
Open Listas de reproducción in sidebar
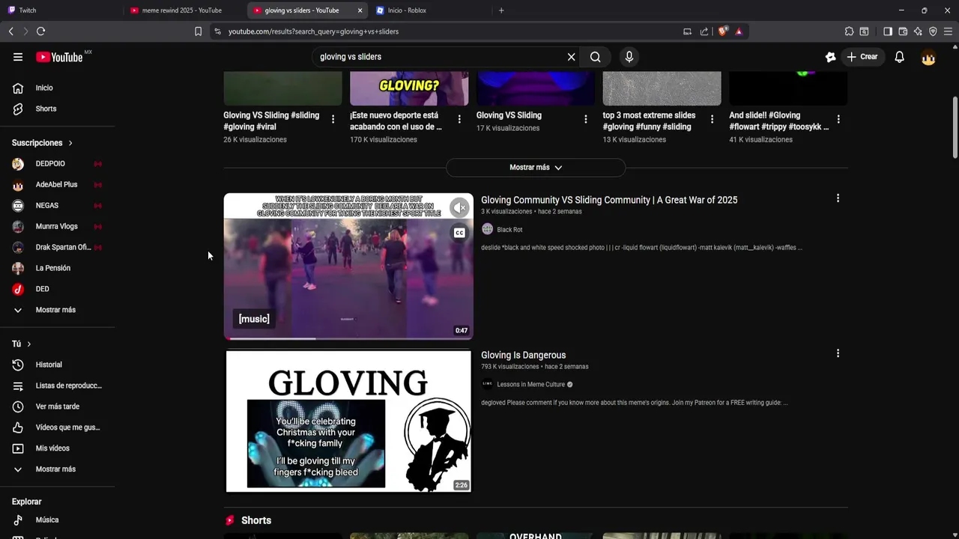[x=57, y=386]
